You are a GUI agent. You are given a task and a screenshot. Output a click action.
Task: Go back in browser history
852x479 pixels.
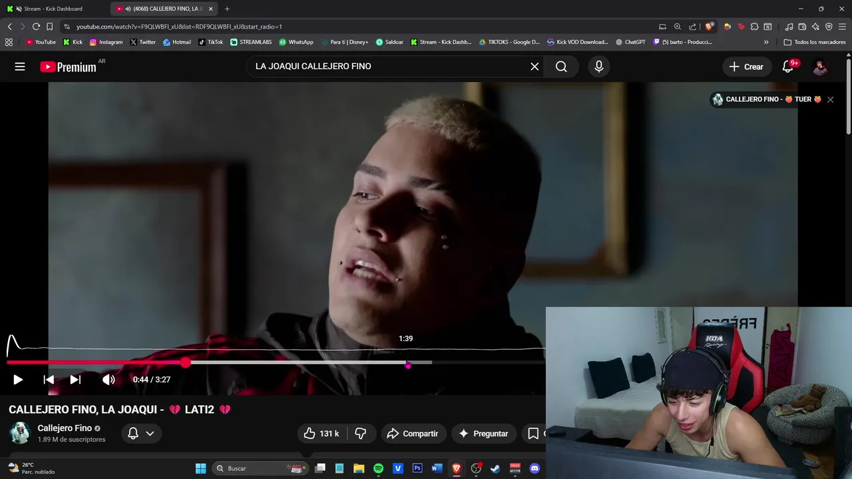coord(9,27)
